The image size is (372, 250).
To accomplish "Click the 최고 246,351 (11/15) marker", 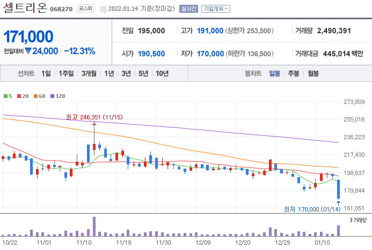I will coord(94,117).
